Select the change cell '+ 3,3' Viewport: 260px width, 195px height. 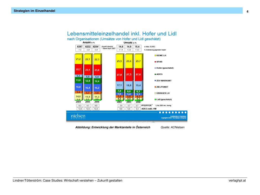[137, 50]
